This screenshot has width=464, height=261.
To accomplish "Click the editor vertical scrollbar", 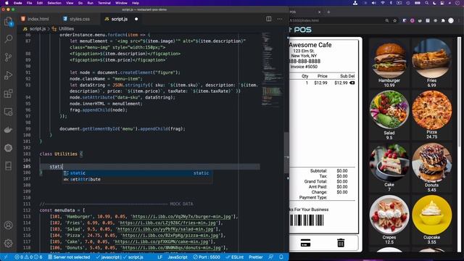I will (286, 152).
